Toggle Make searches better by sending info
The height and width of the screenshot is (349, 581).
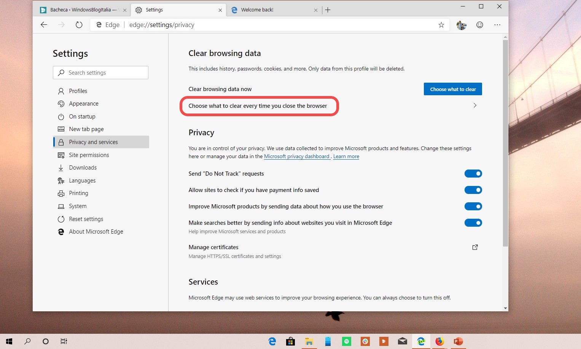473,223
